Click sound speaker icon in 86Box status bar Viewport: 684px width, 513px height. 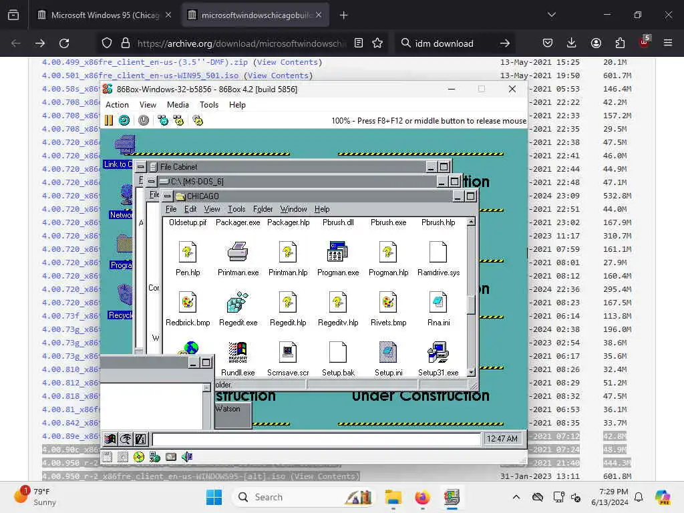click(187, 457)
